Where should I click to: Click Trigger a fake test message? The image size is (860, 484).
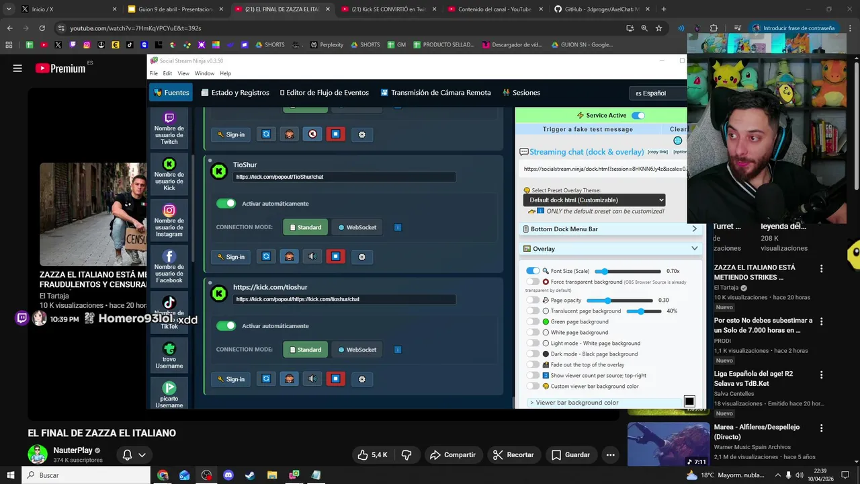click(588, 129)
